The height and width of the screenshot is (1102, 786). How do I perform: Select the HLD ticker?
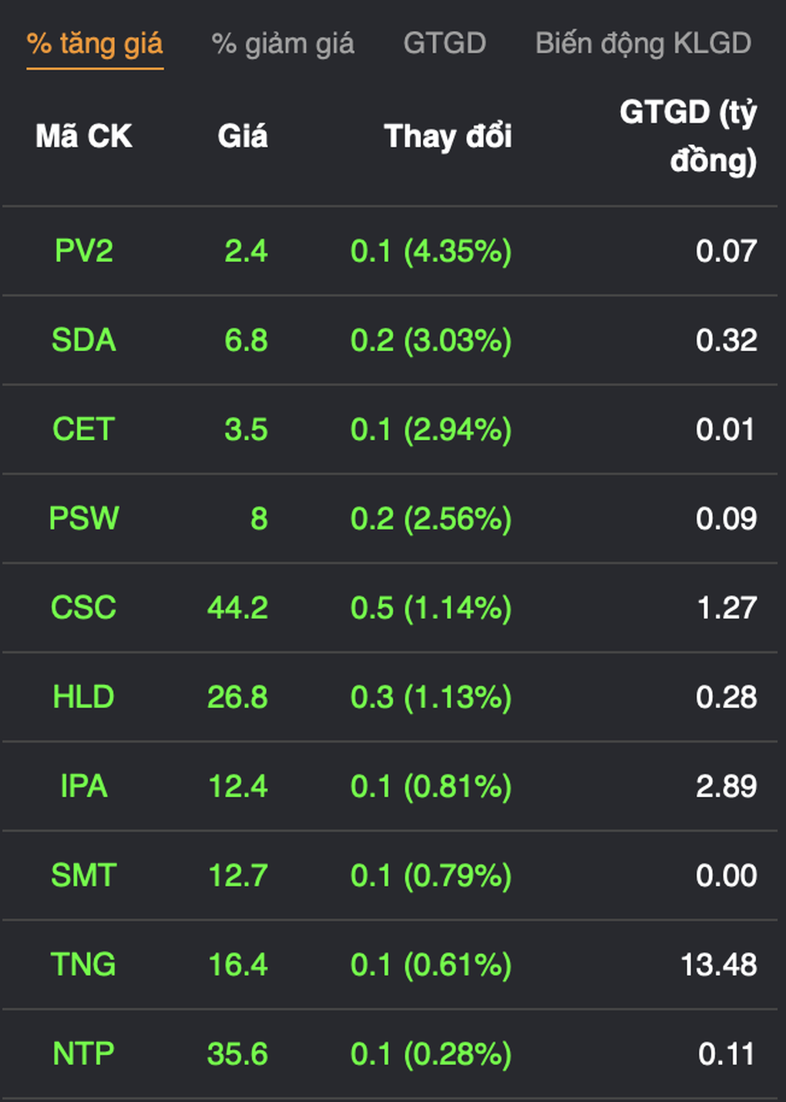pyautogui.click(x=83, y=697)
